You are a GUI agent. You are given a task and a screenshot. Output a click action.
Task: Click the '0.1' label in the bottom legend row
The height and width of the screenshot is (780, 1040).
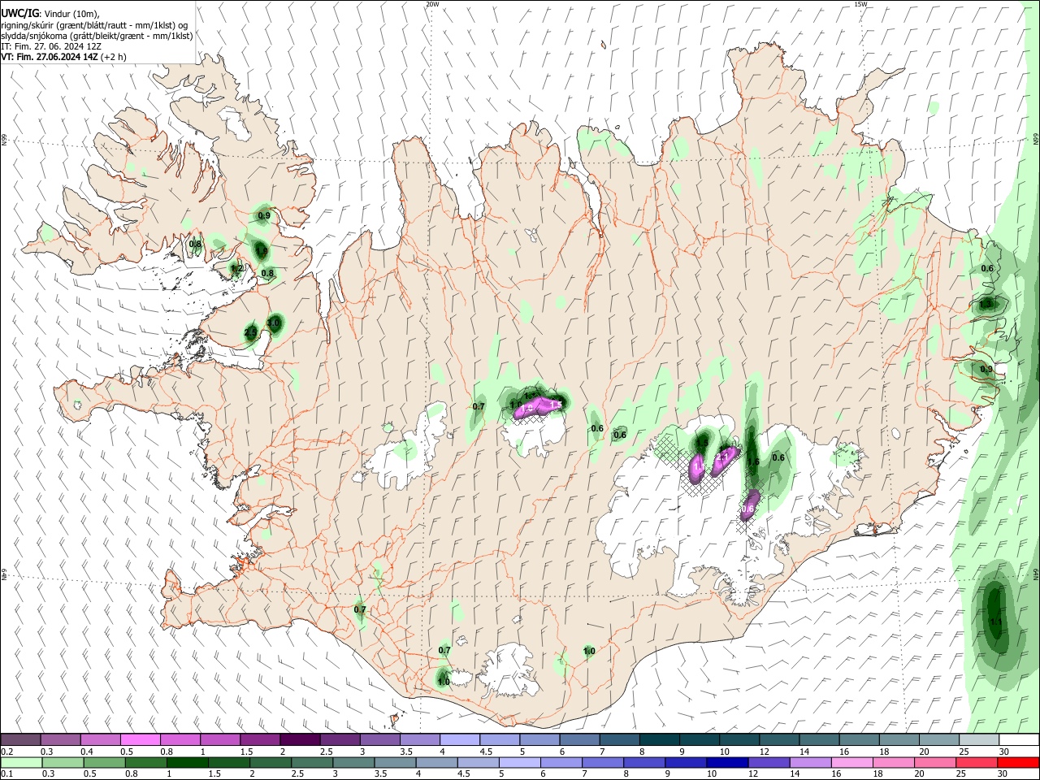[x=6, y=774]
